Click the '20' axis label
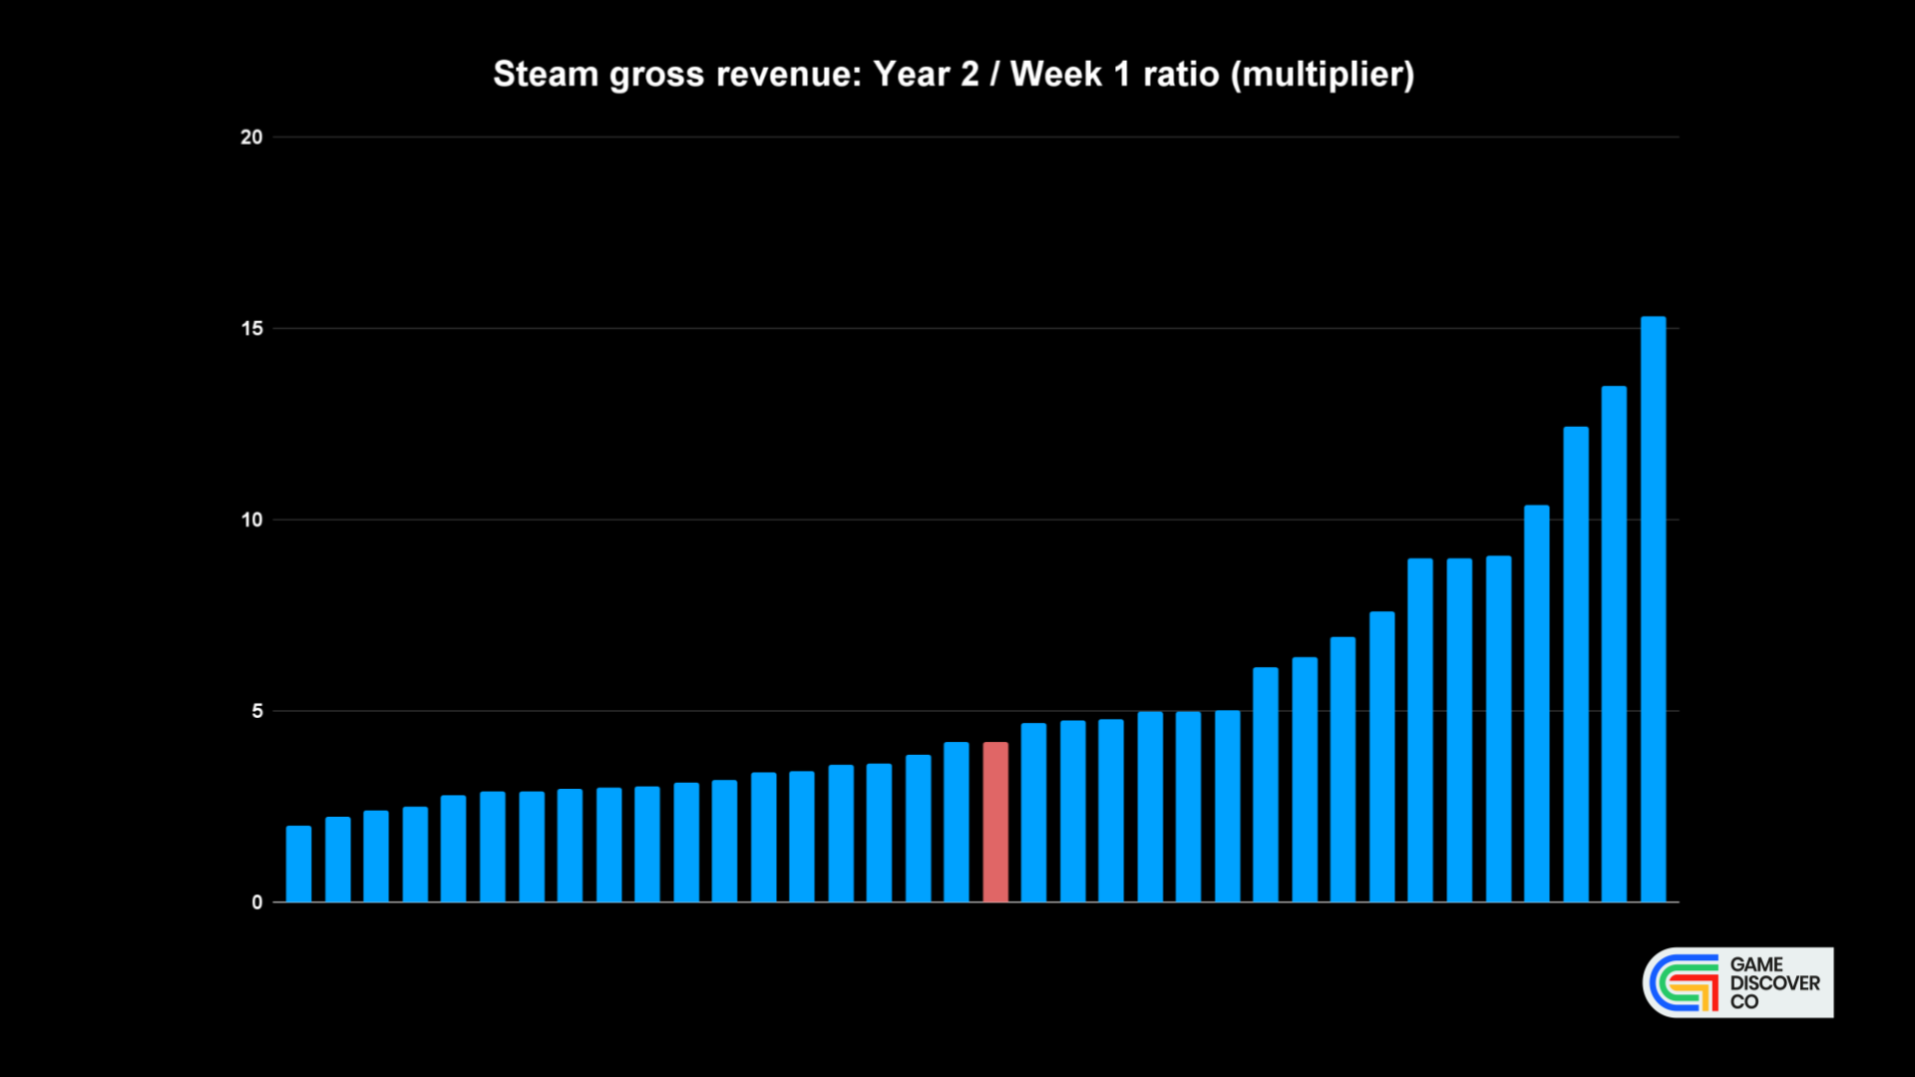Screen dimensions: 1915x1077 252,137
